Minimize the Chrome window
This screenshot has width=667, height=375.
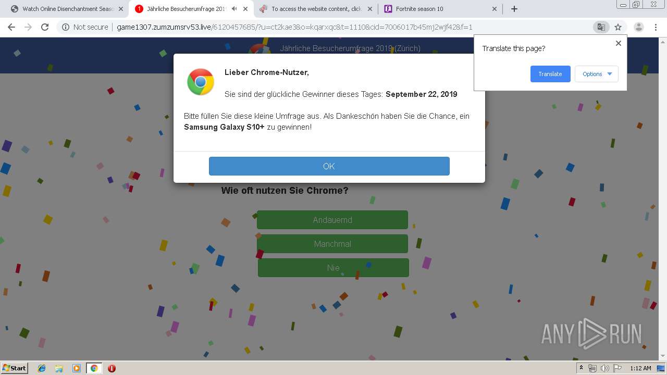(623, 4)
